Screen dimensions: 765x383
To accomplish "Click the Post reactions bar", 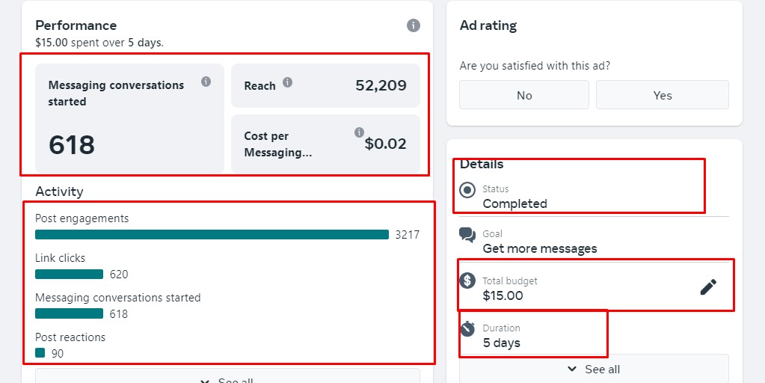I will point(40,353).
